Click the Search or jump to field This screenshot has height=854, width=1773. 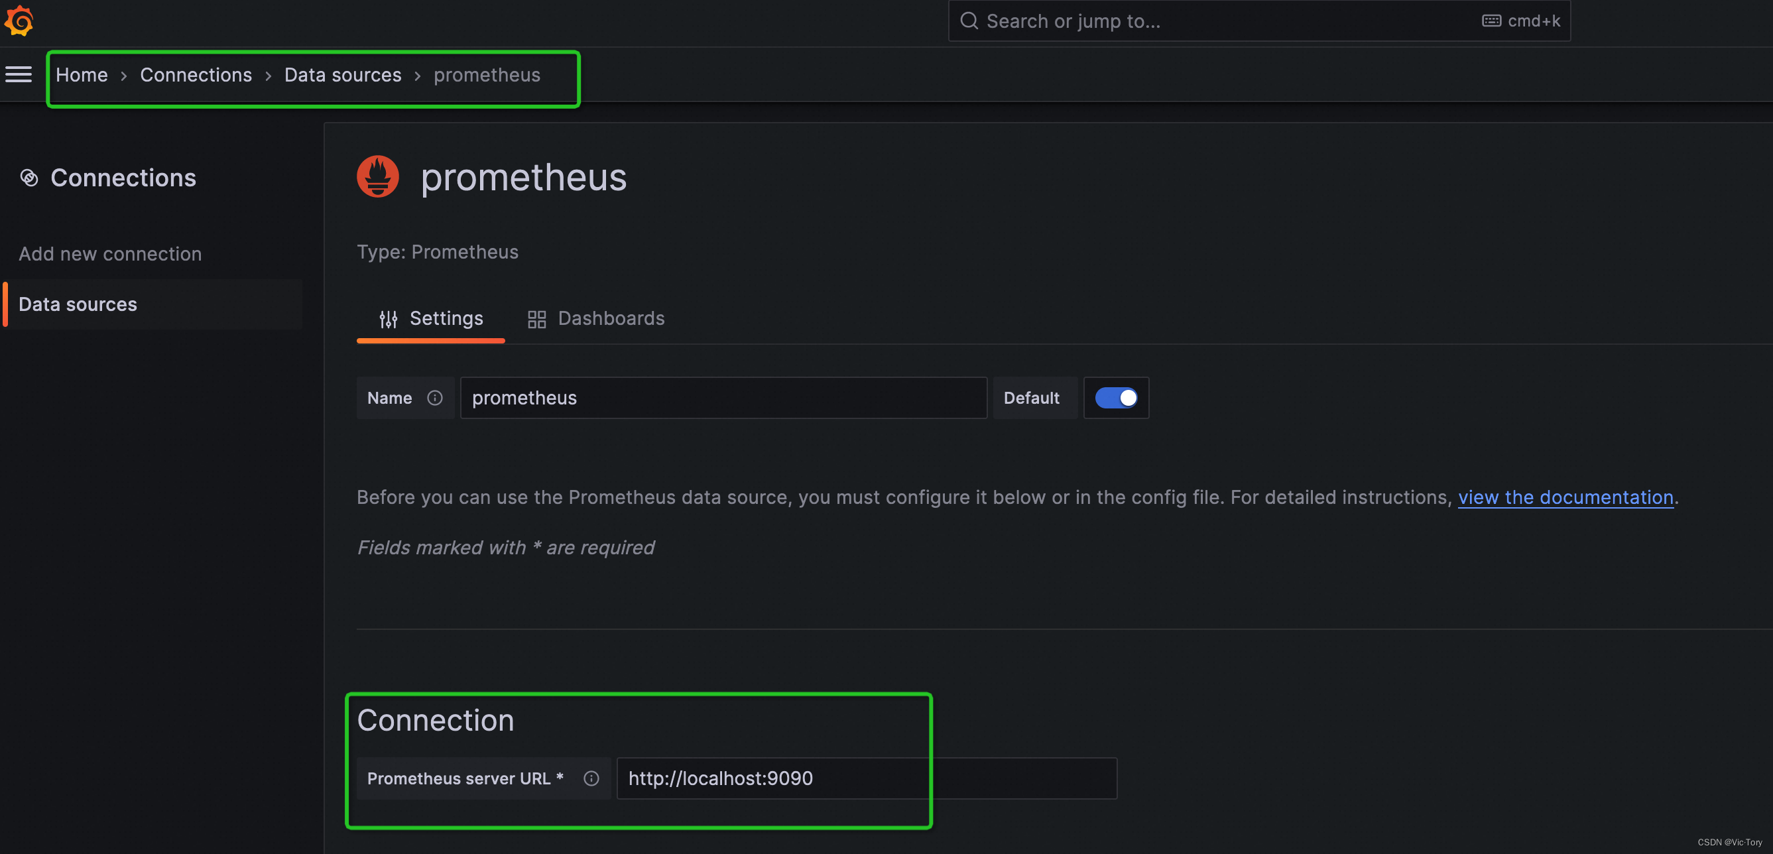coord(1260,21)
